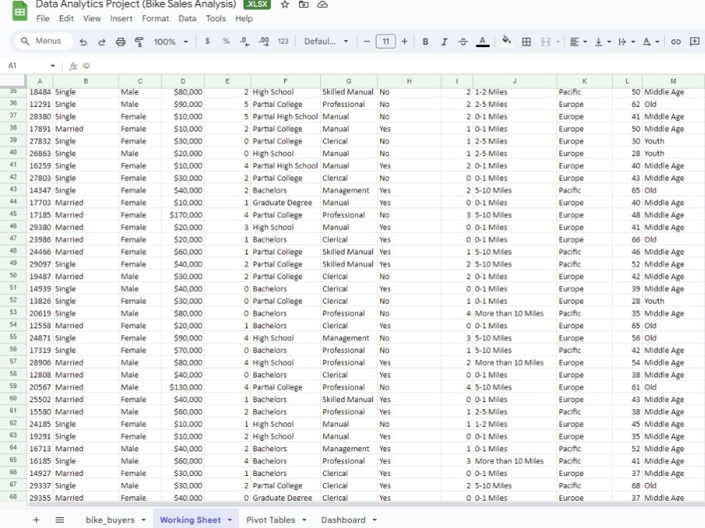Open more number formats (123)
The width and height of the screenshot is (705, 528).
pos(283,42)
